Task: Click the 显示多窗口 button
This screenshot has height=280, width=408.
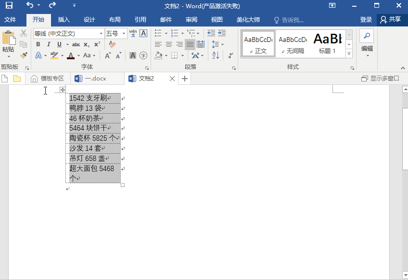Action: pyautogui.click(x=380, y=79)
